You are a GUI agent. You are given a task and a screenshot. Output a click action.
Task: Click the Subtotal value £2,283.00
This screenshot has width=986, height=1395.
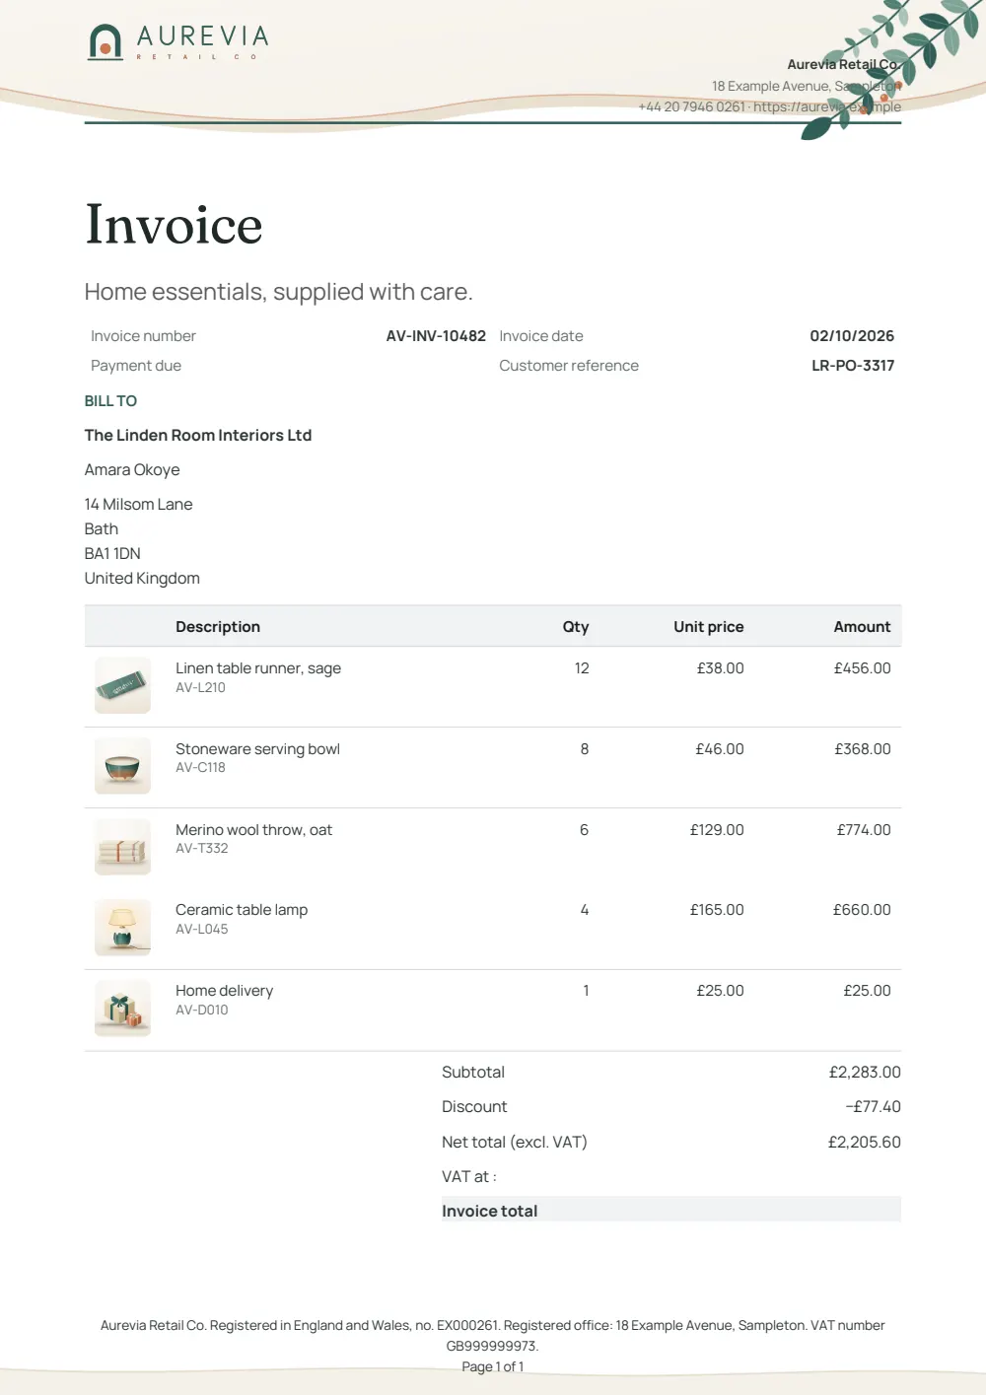(865, 1073)
